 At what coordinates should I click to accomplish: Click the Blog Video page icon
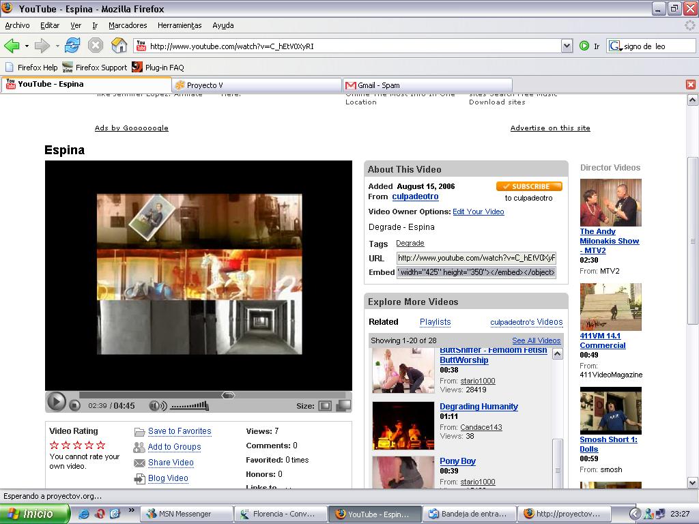(139, 478)
